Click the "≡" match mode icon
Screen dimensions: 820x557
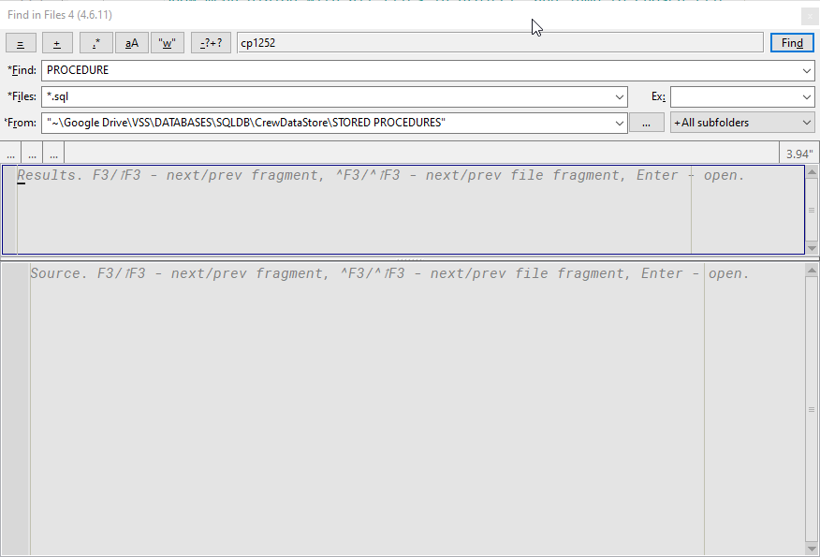pyautogui.click(x=21, y=42)
